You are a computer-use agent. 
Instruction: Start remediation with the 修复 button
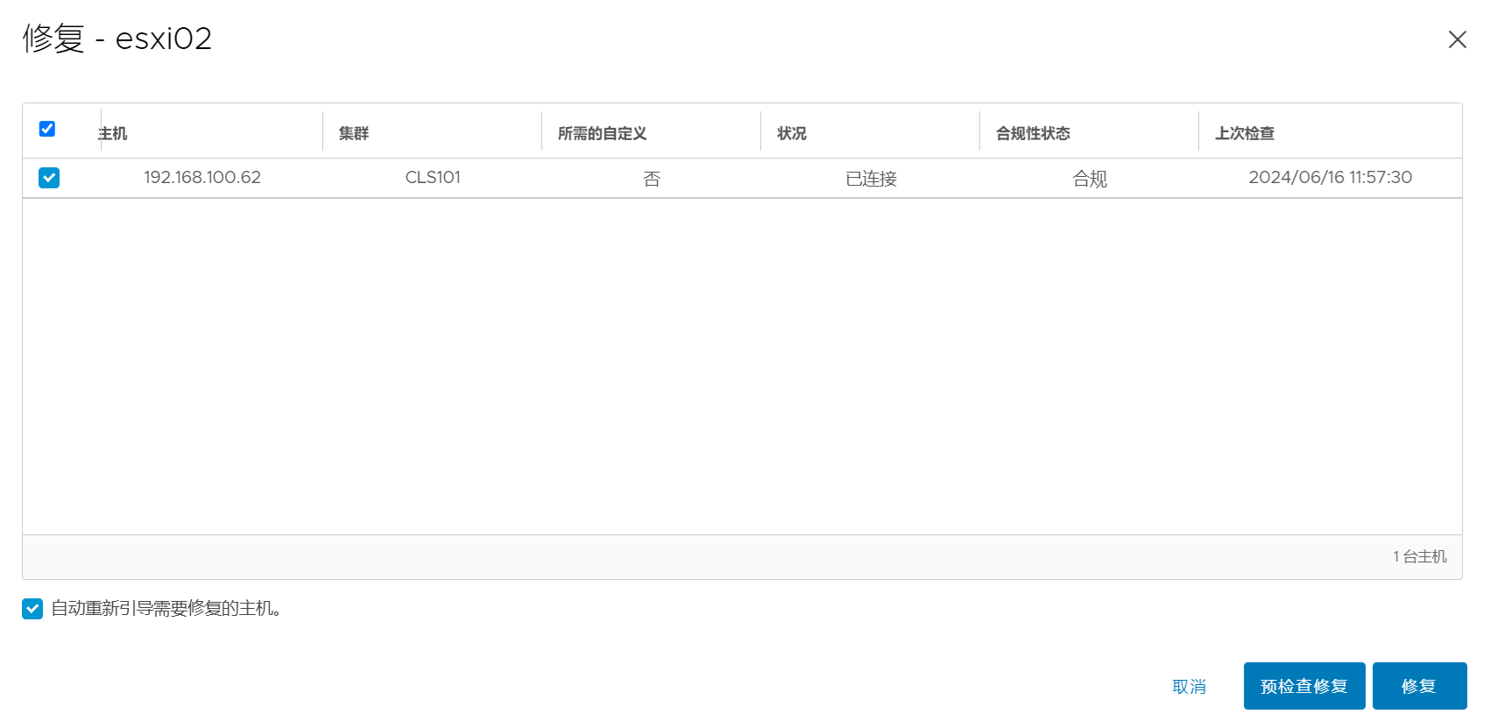pyautogui.click(x=1419, y=686)
